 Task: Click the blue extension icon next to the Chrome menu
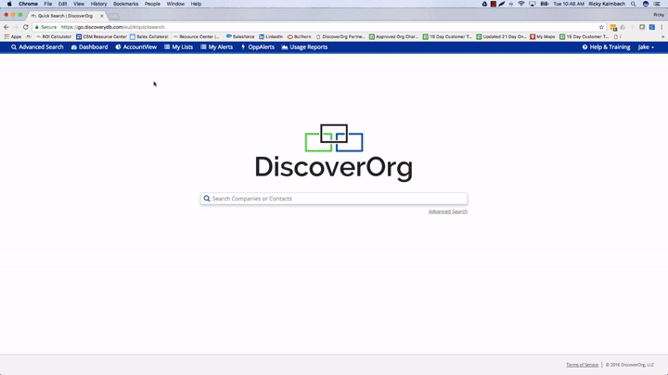[x=652, y=27]
